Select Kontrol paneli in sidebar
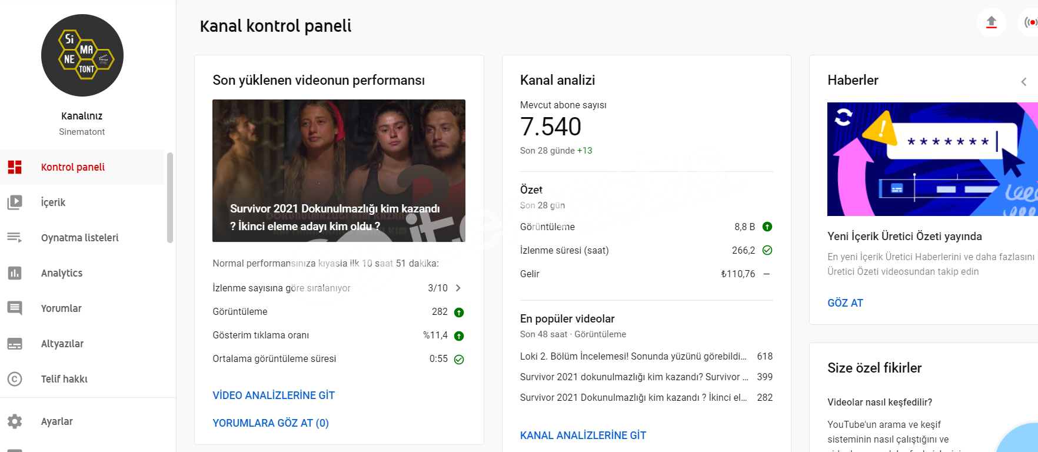 pos(82,167)
